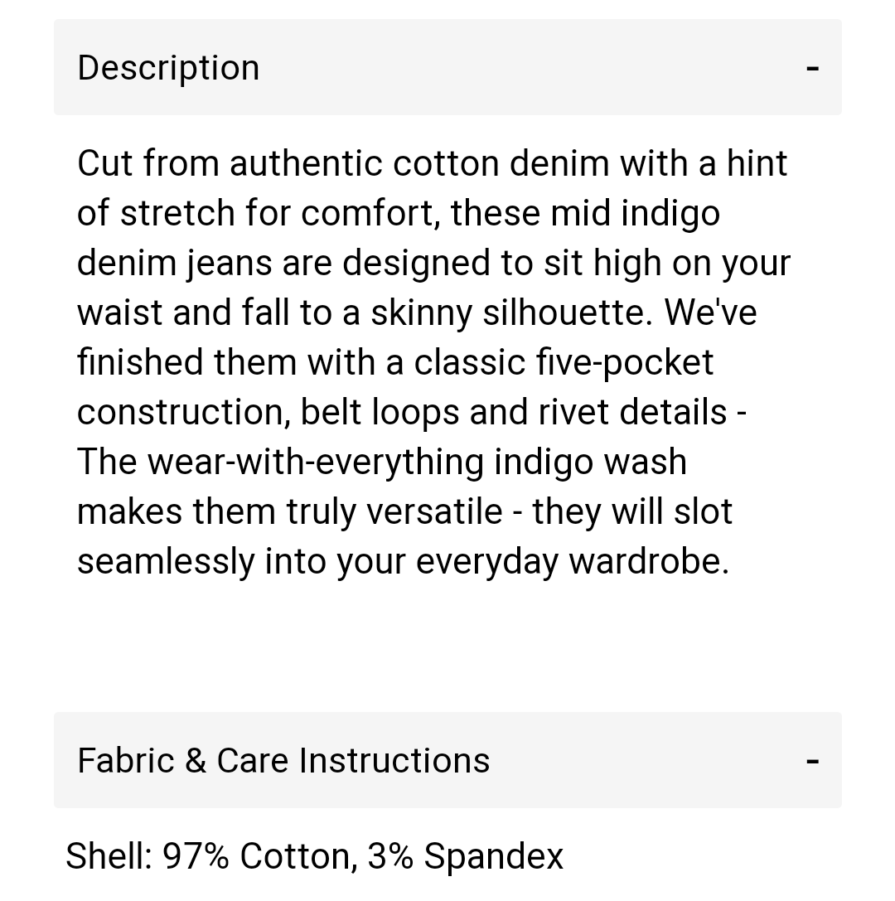Click the first paragraph of the description

pos(431,361)
